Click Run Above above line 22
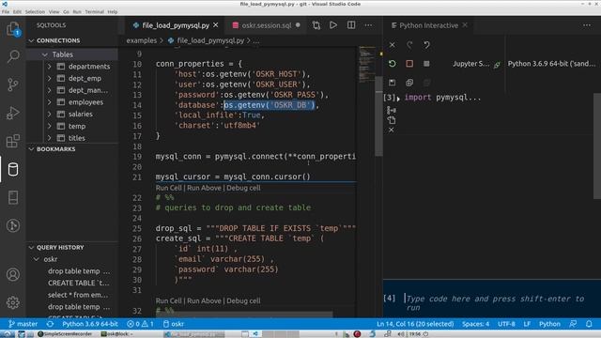 coord(204,188)
